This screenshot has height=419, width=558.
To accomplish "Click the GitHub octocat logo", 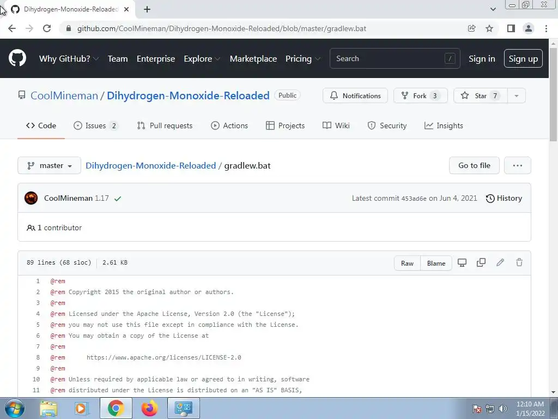I will pyautogui.click(x=17, y=58).
